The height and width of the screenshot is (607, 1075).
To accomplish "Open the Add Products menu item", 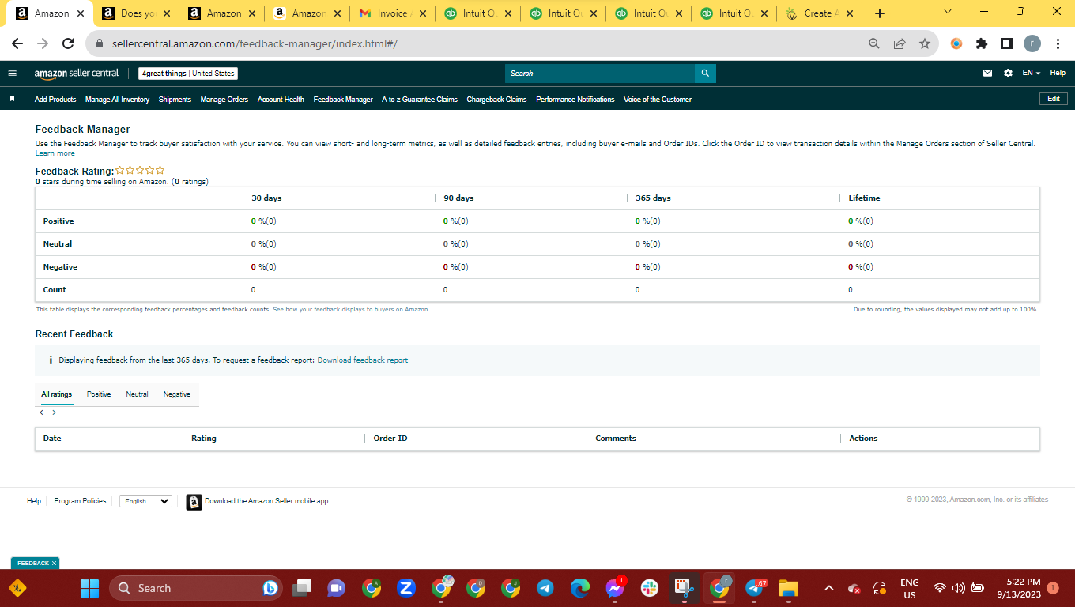I will [x=55, y=100].
